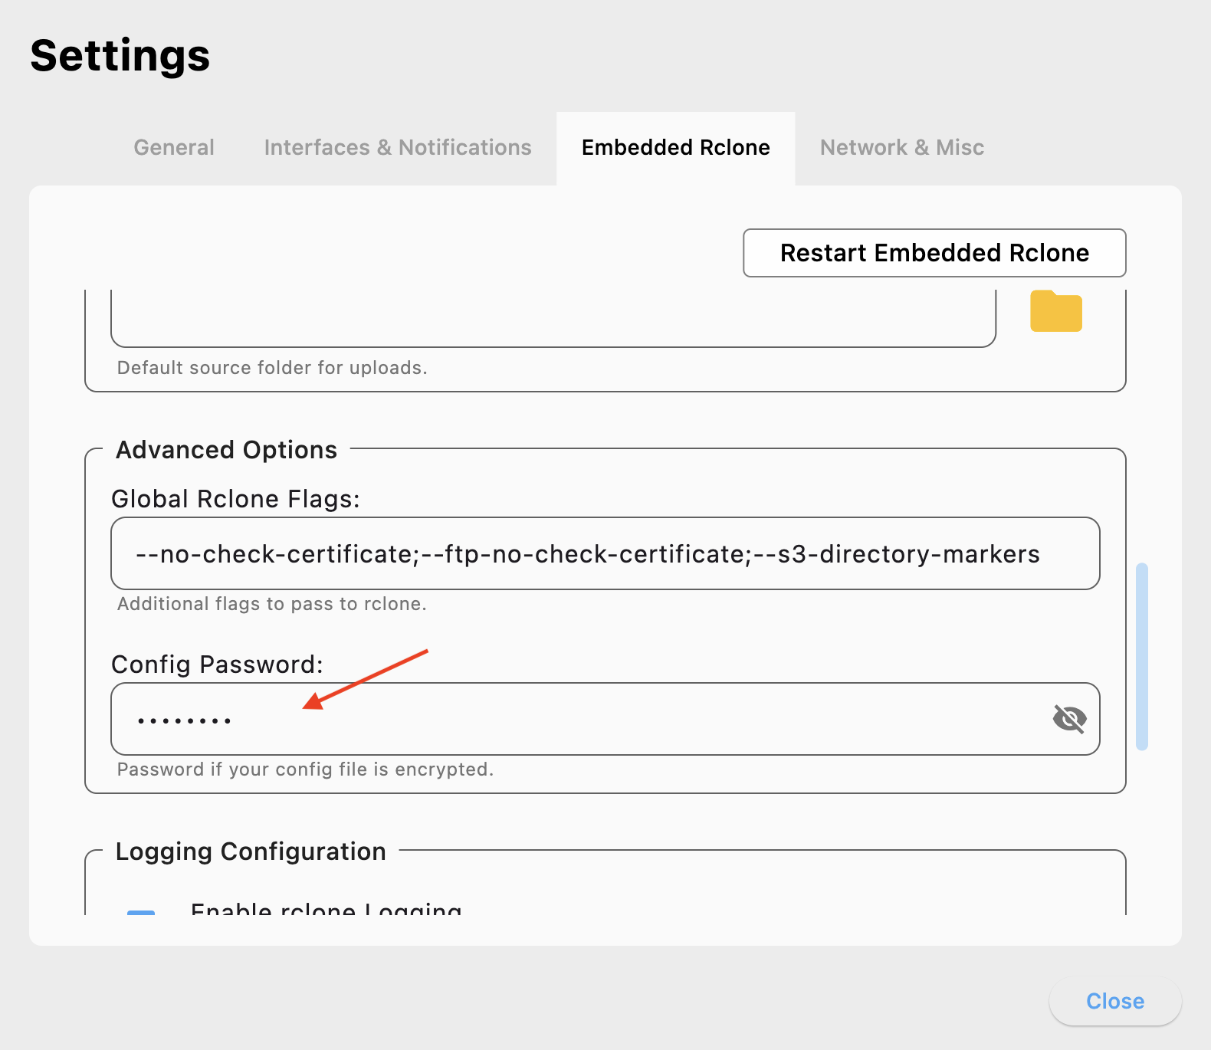Close the Settings dialog
The image size is (1211, 1050).
click(1115, 1001)
